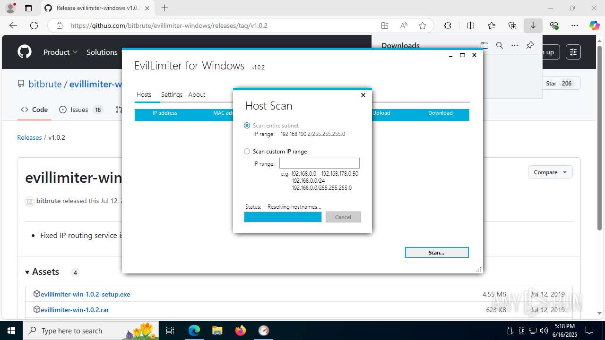This screenshot has height=340, width=605.
Task: Click the EvilLimiter window resize grip
Action: click(479, 269)
